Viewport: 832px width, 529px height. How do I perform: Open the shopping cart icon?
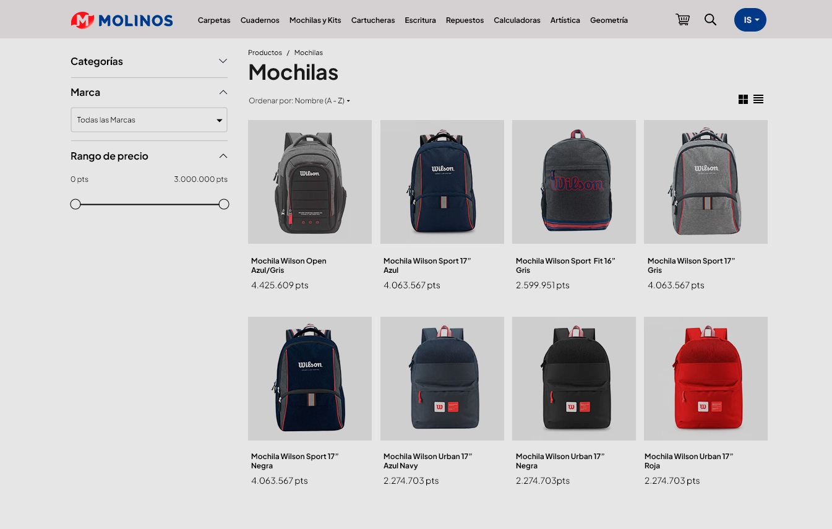tap(682, 20)
